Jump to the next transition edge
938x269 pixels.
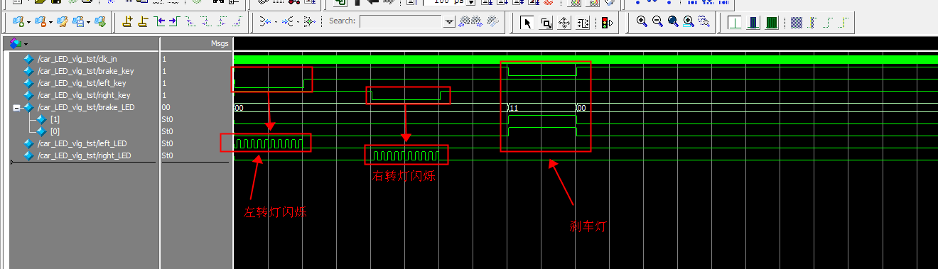click(173, 22)
